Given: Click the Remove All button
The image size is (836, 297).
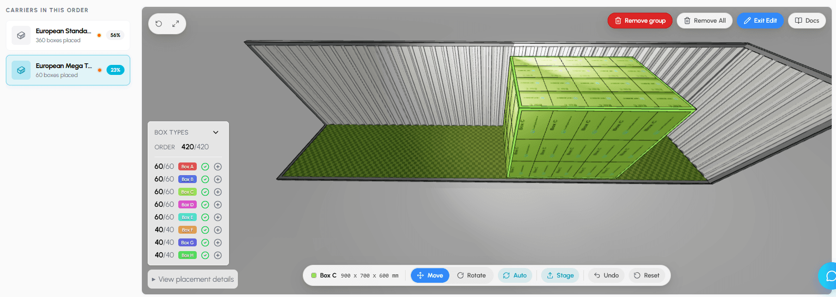Looking at the screenshot, I should [x=705, y=21].
